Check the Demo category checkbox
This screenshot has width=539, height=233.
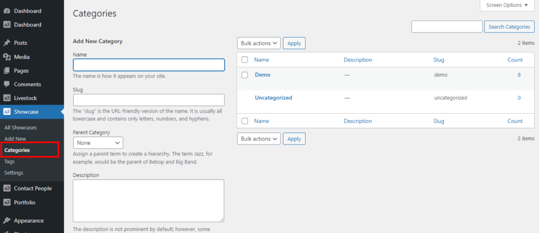click(x=245, y=75)
